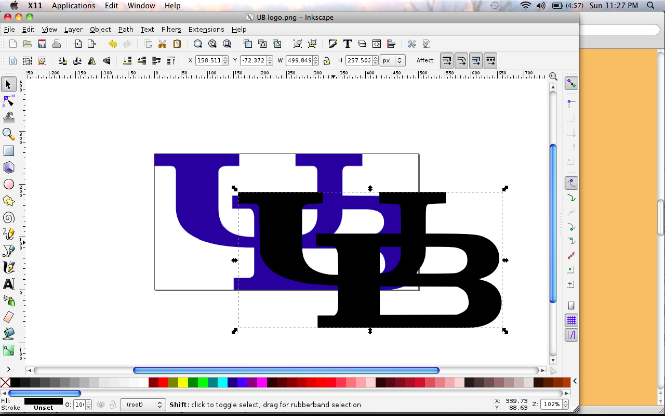
Task: Select the Node edit tool
Action: (x=9, y=101)
